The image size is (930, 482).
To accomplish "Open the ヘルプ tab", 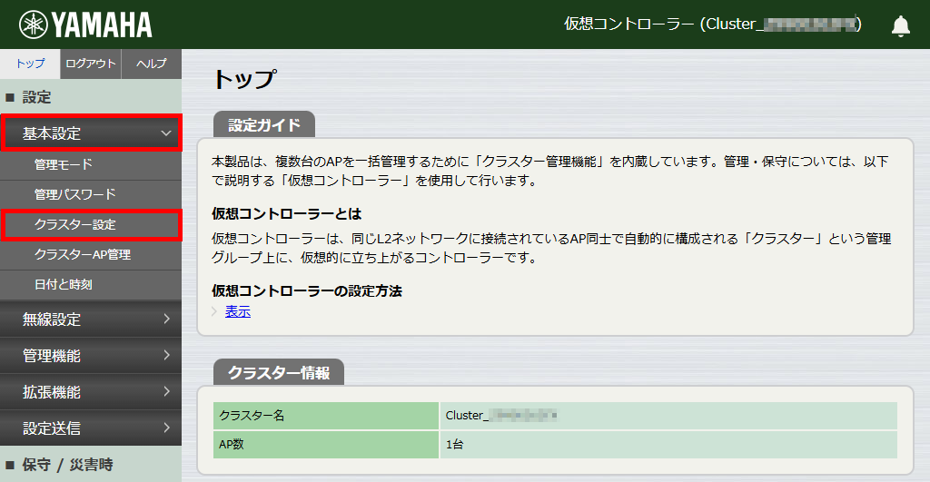I will coord(152,64).
